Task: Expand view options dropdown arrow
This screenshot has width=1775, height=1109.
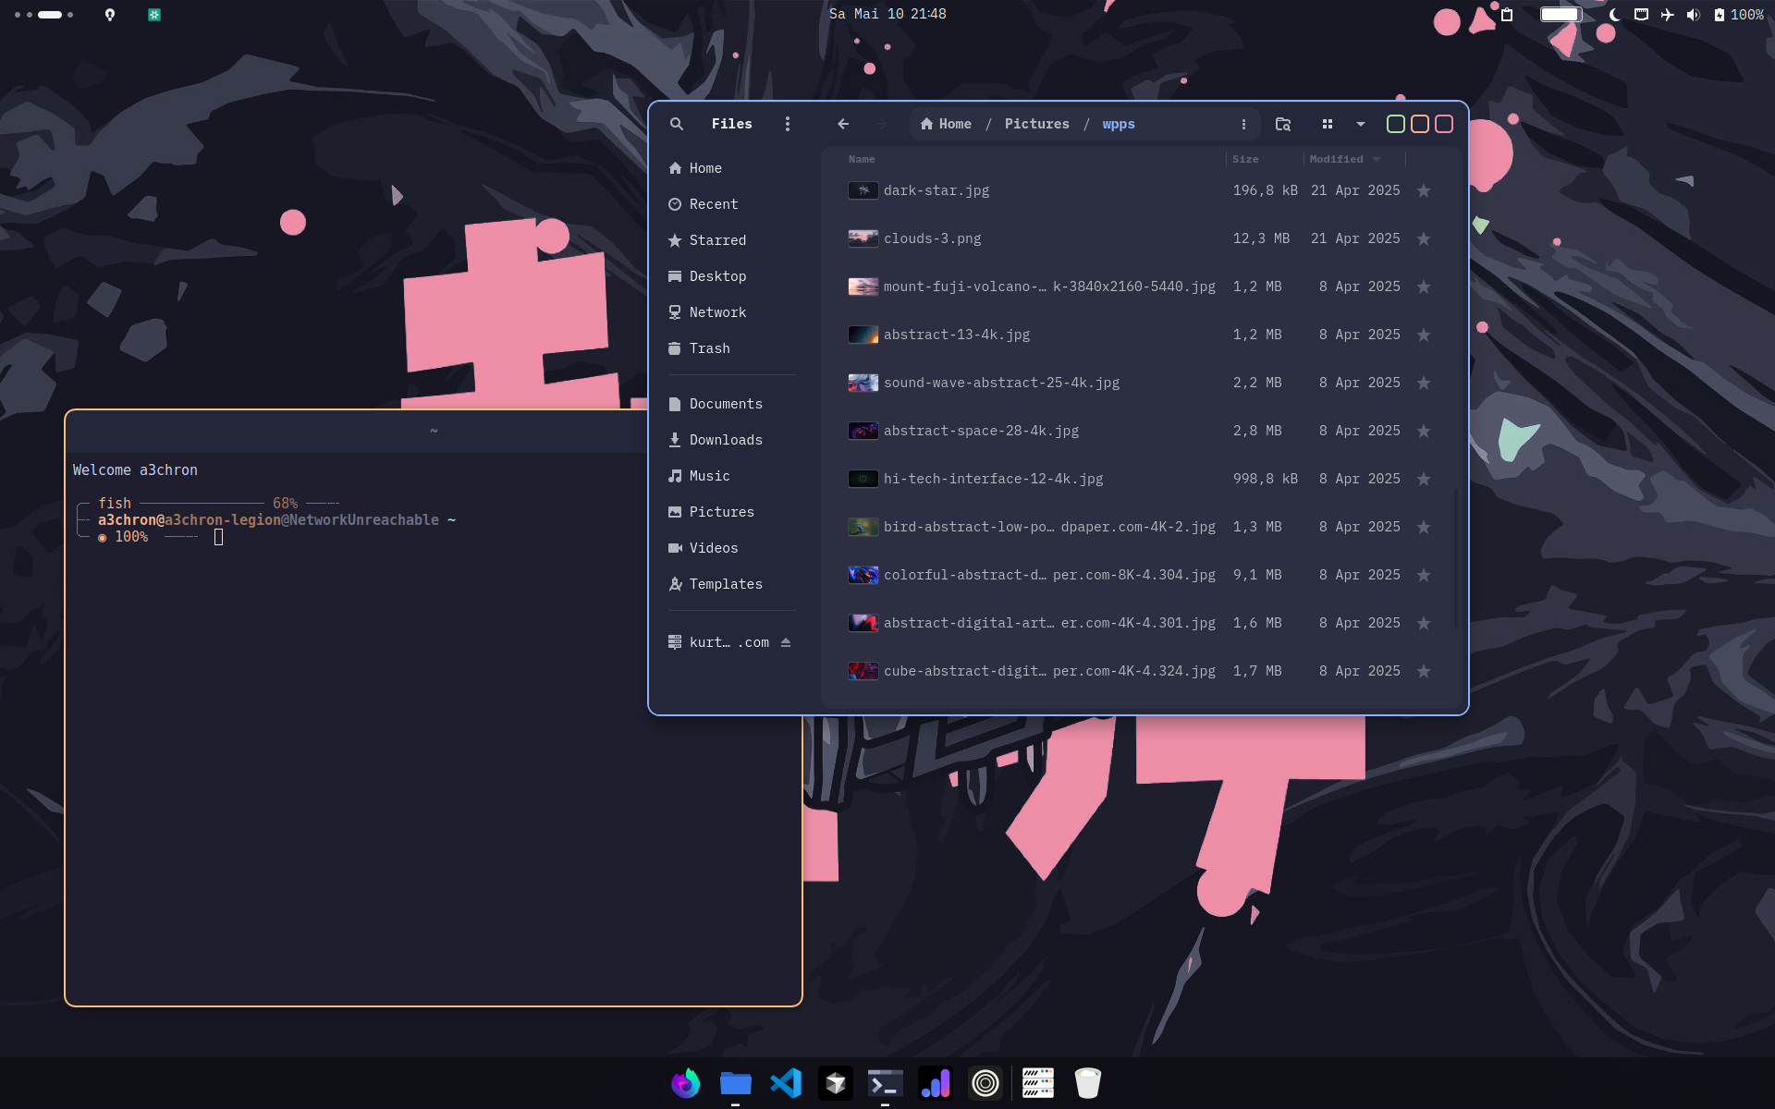Action: click(x=1361, y=124)
